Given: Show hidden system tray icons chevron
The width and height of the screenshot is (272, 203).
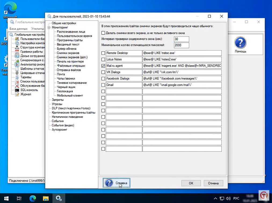Looking at the screenshot, I should 215,198.
